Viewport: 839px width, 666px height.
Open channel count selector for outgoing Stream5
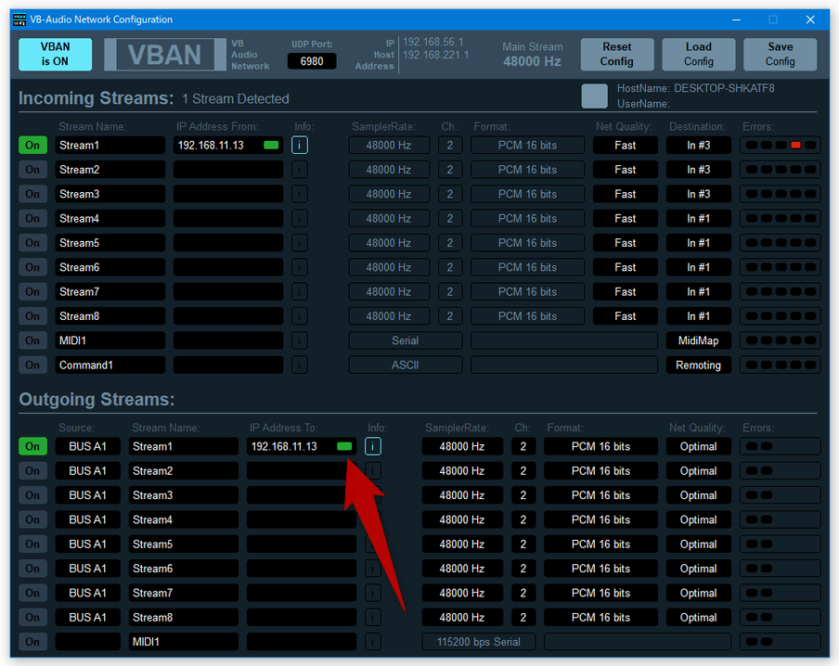[x=523, y=544]
